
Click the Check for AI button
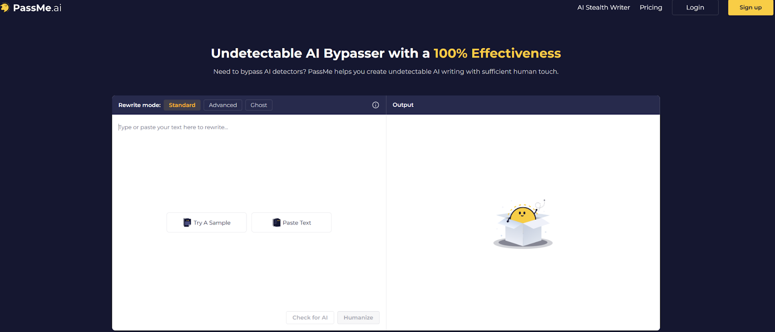[x=310, y=317]
